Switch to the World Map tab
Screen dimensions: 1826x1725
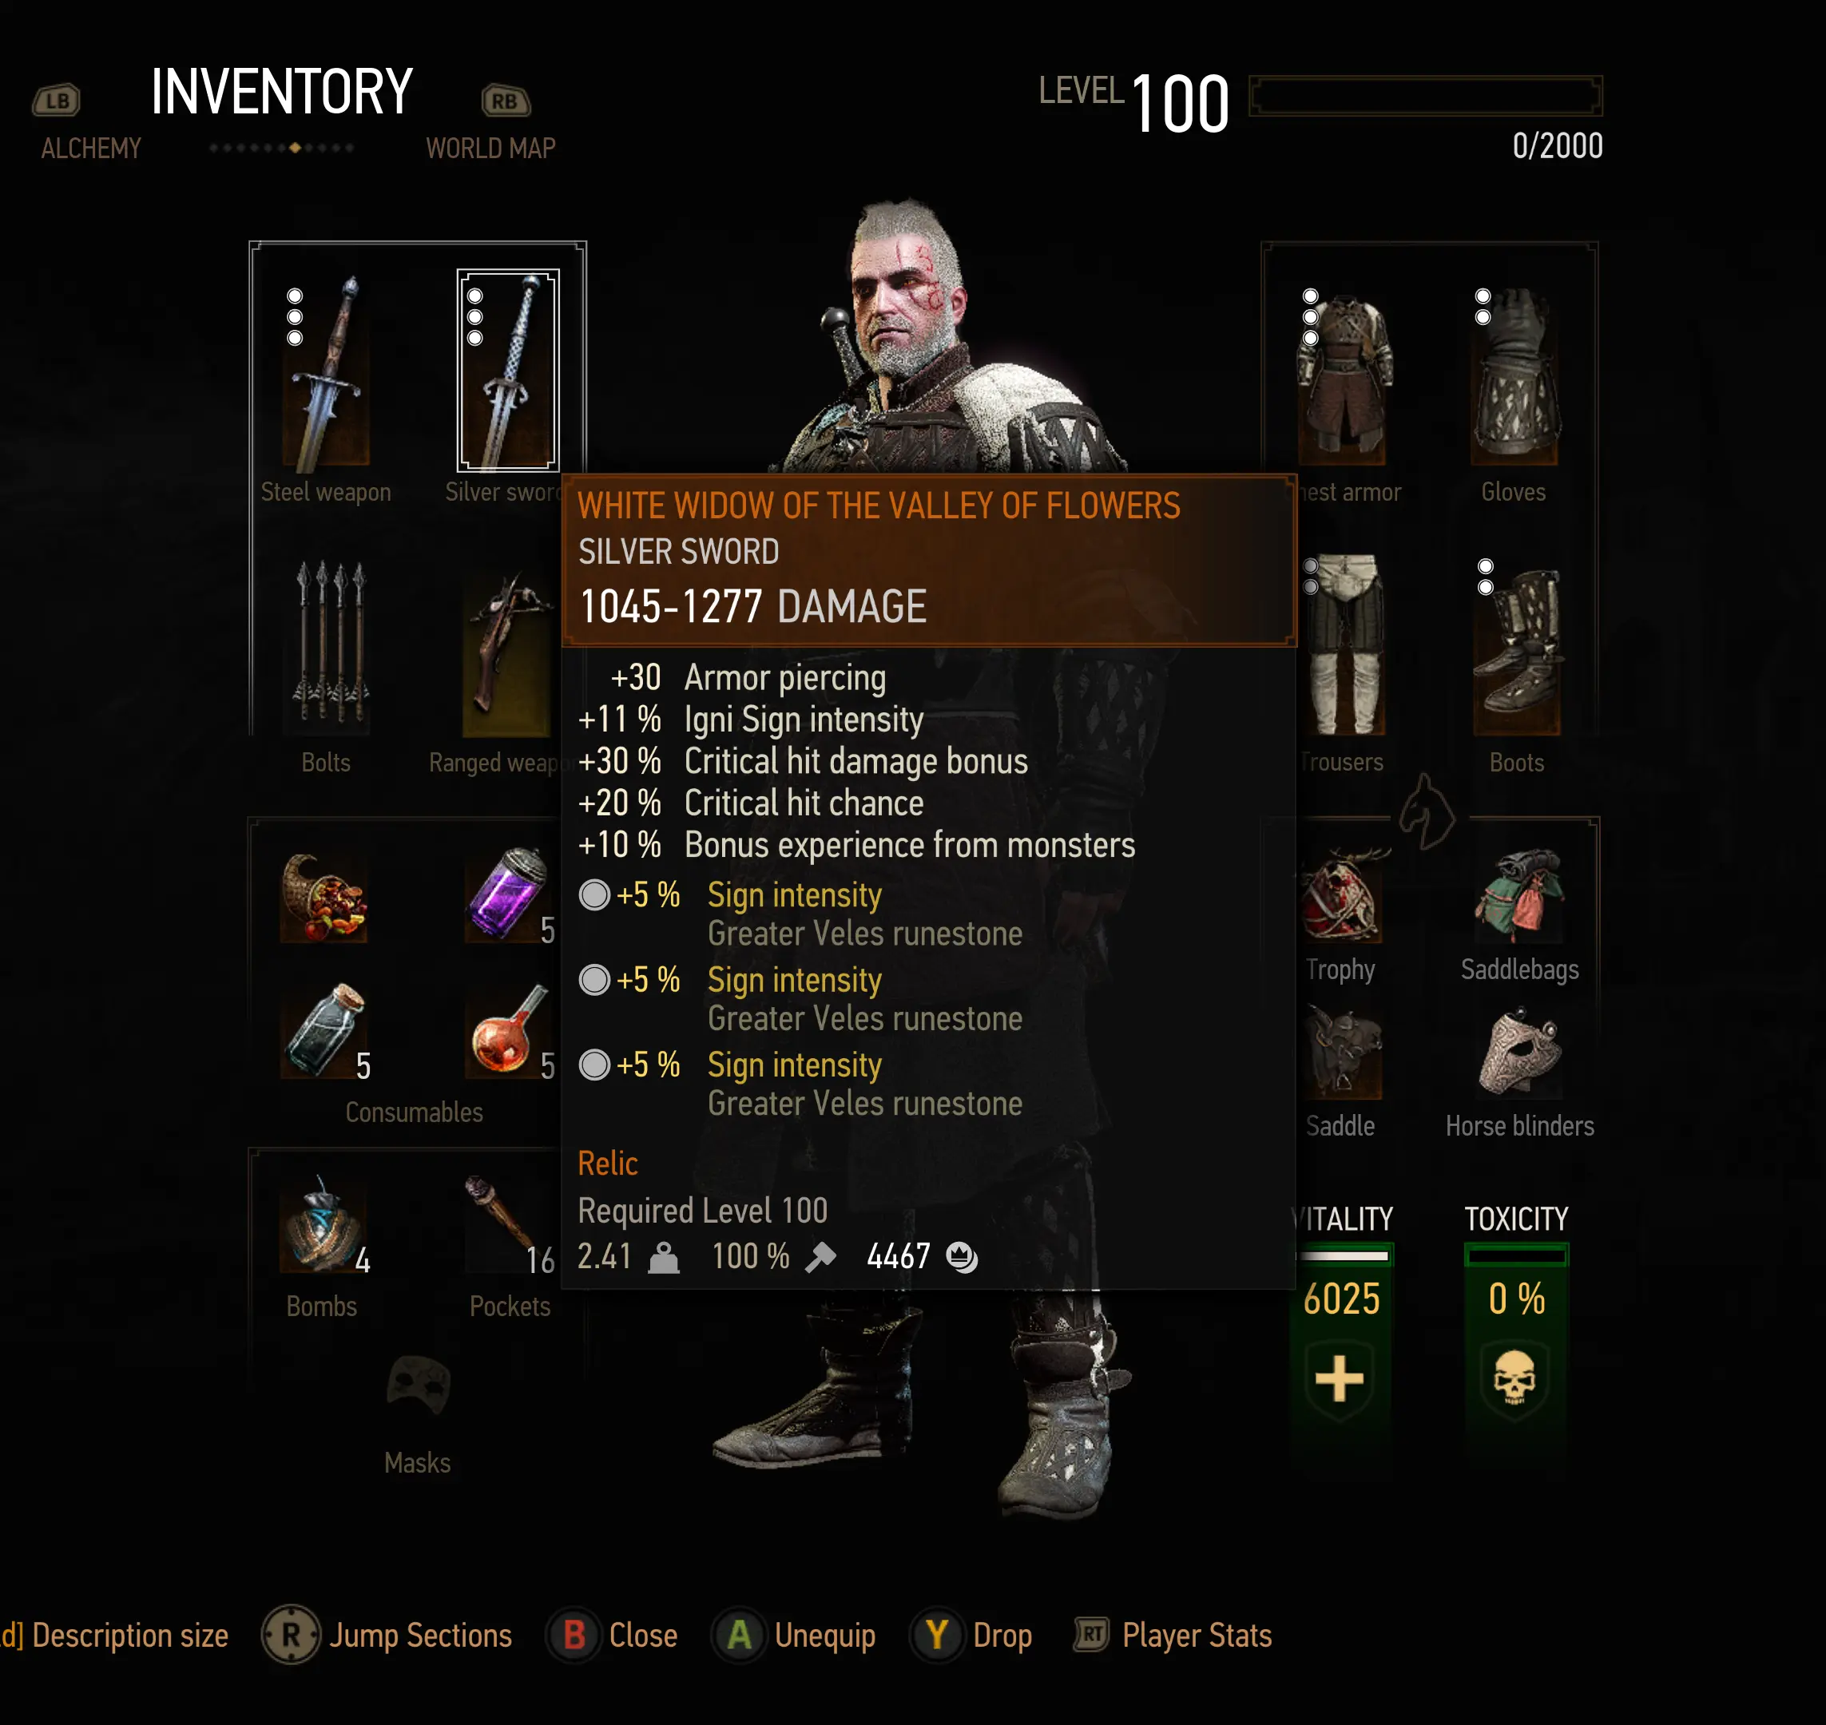[490, 148]
